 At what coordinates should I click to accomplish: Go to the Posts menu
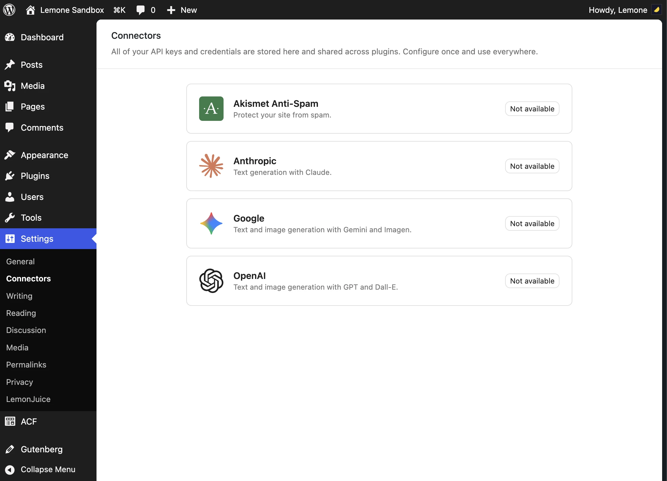48,65
